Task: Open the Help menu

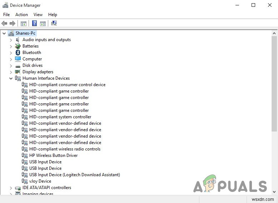Action: (53, 15)
